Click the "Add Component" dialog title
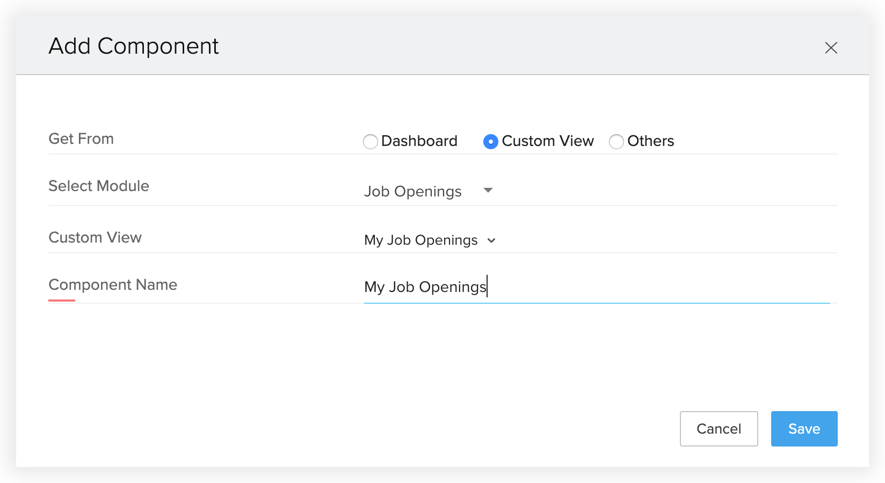Screen dimensions: 885x483 tap(134, 46)
